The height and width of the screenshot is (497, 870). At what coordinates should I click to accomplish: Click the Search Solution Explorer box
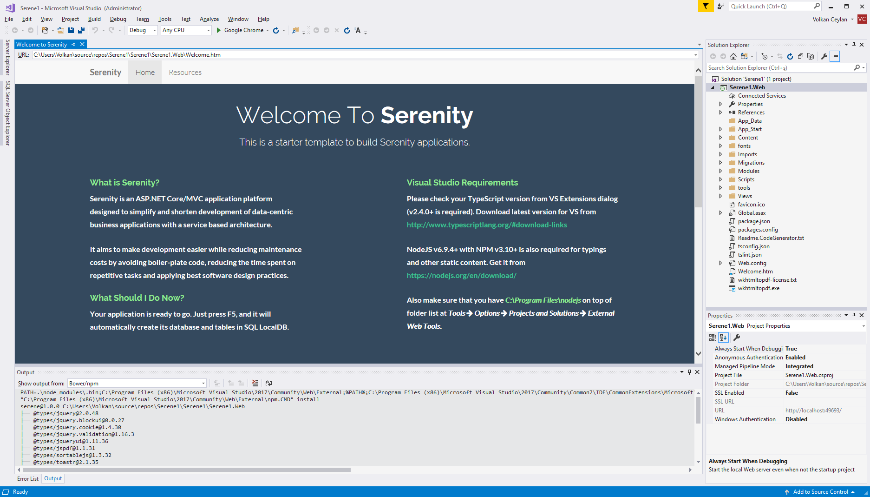coord(786,68)
